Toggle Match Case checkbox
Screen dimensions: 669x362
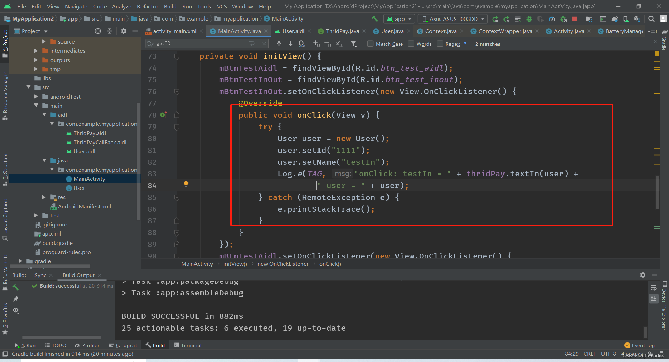[x=370, y=44]
